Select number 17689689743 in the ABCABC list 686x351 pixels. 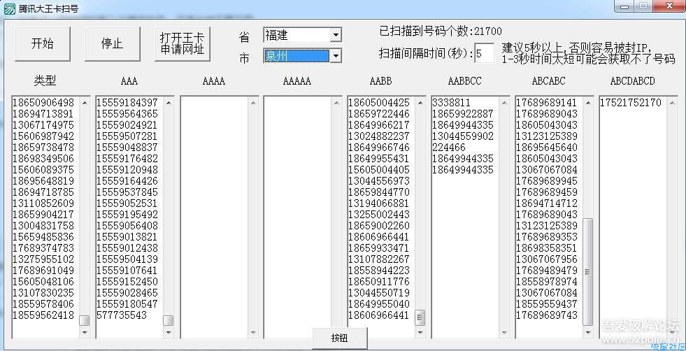(548, 315)
